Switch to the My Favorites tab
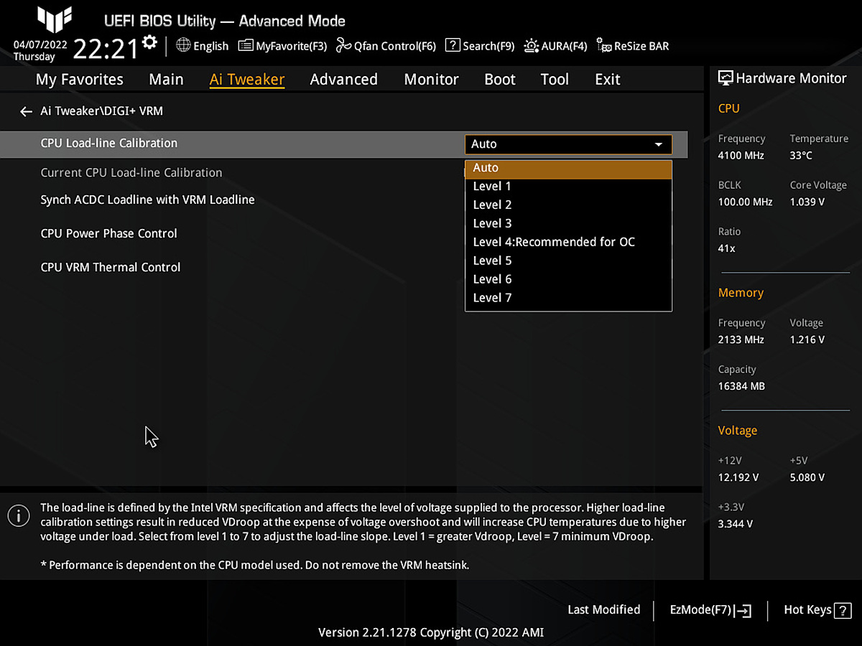 tap(80, 80)
